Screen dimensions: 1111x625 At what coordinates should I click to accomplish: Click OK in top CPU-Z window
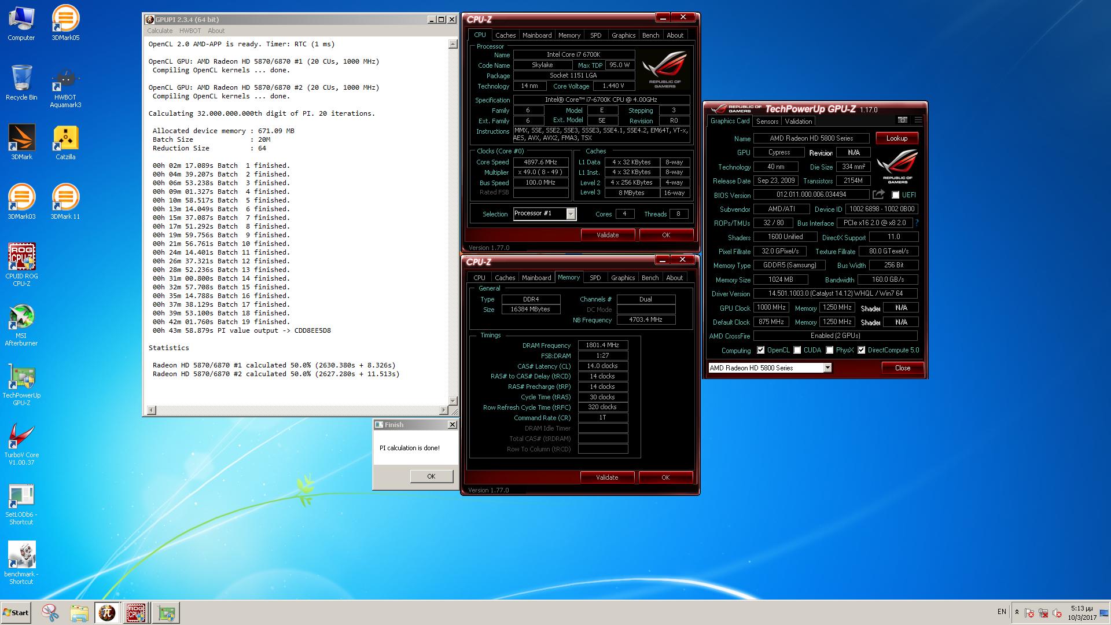click(x=666, y=235)
